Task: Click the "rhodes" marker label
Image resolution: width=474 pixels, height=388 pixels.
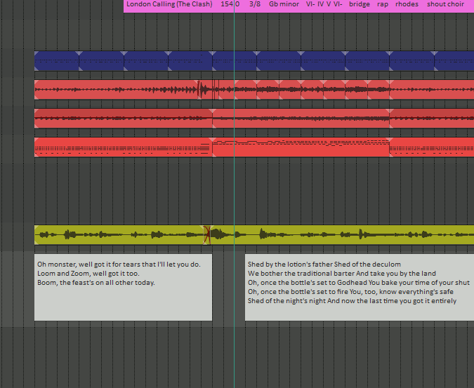Action: coord(407,5)
